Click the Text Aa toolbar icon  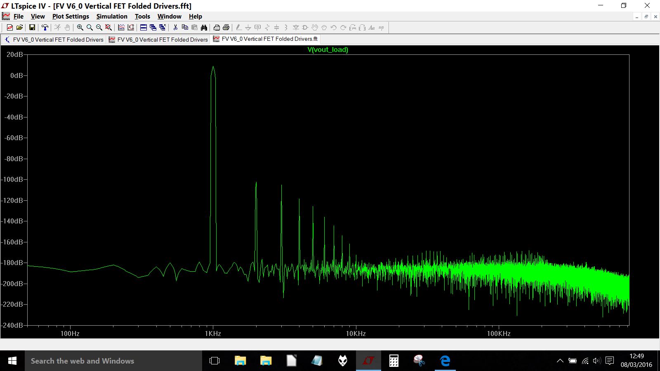372,28
